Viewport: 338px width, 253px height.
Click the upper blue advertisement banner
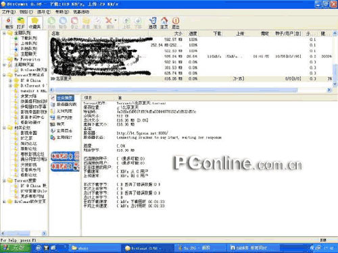pyautogui.click(x=65, y=156)
